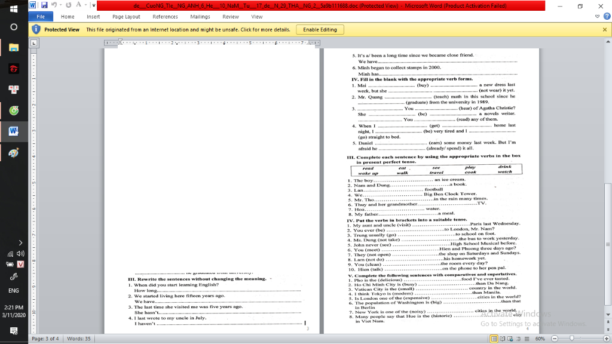This screenshot has height=344, width=612.
Task: Click the Protected View shield info icon
Action: [36, 29]
